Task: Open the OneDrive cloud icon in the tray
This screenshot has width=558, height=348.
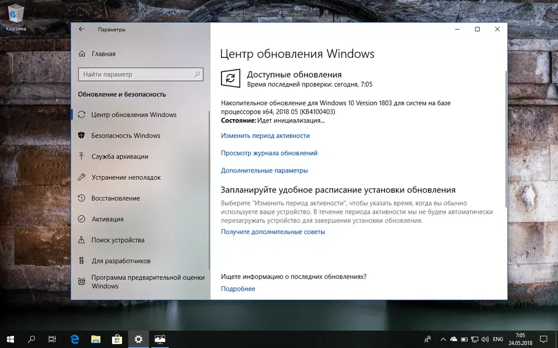Action: pyautogui.click(x=453, y=339)
